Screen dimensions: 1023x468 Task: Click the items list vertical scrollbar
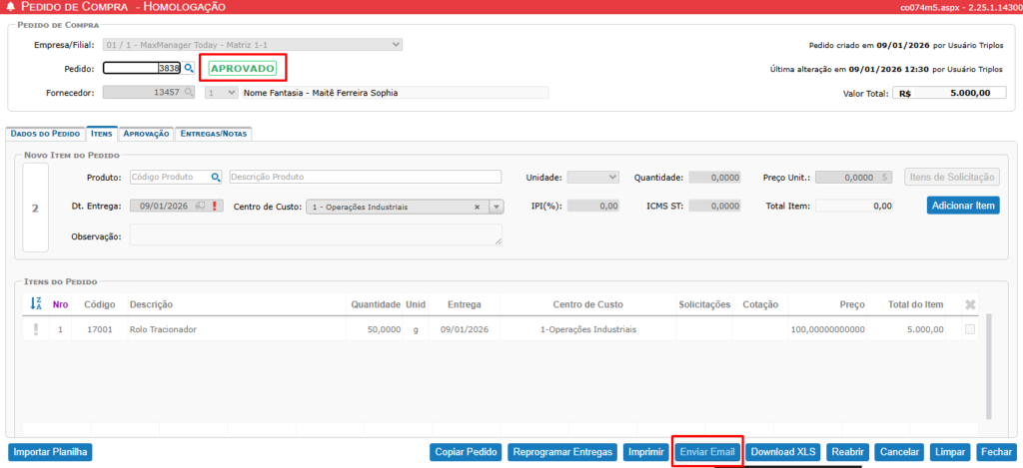point(989,364)
